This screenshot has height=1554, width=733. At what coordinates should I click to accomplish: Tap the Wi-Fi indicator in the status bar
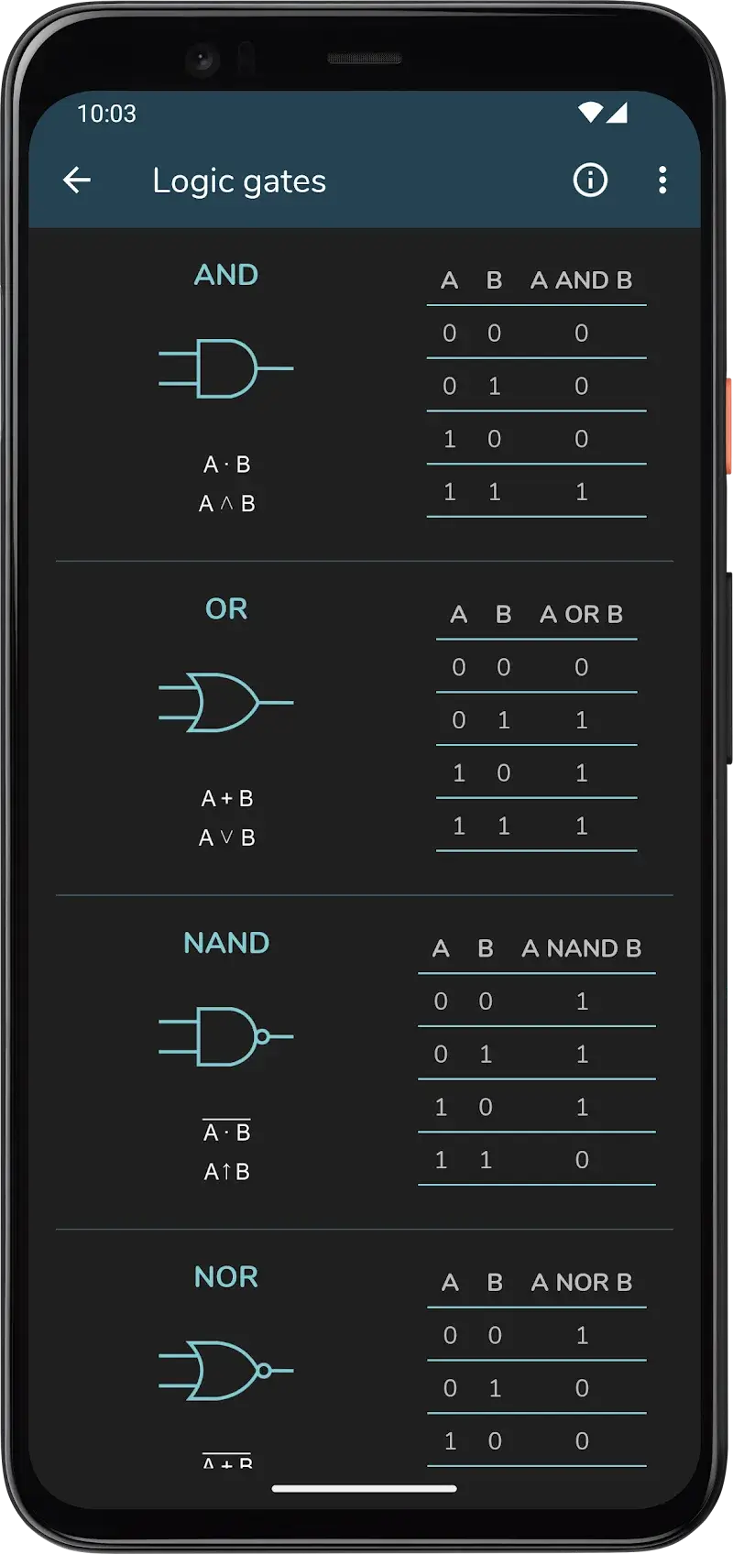(x=589, y=112)
